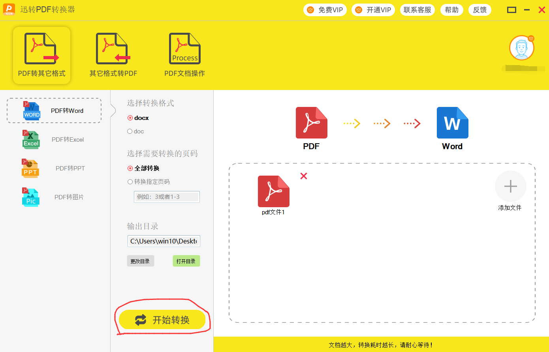Click the red PDF source icon

[312, 123]
